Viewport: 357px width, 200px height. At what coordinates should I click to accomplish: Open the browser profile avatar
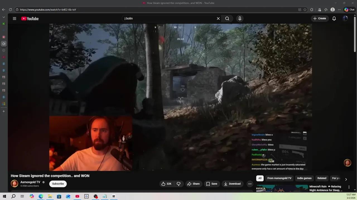coord(332,9)
